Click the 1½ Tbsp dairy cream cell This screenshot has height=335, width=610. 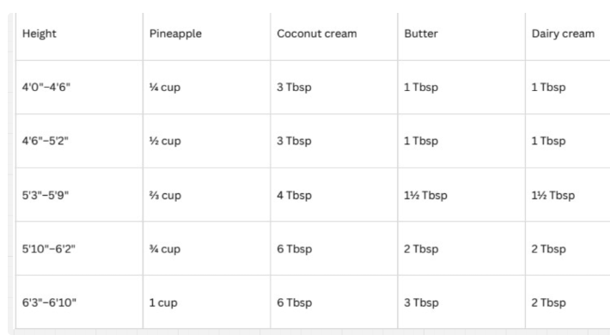(568, 194)
